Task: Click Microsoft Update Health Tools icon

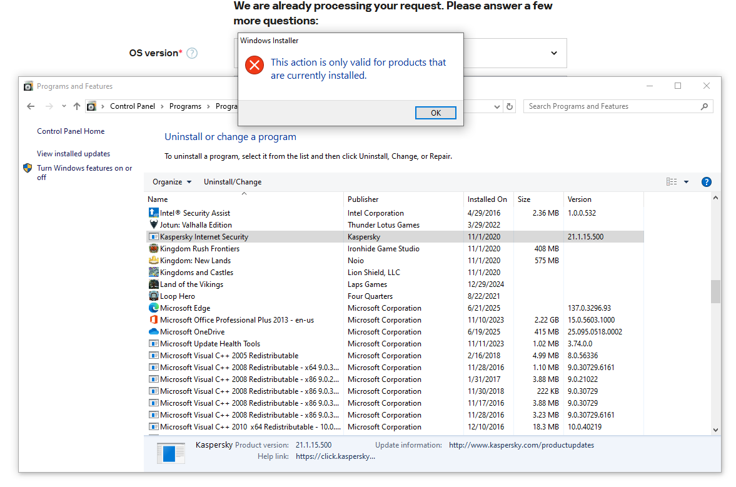Action: (153, 343)
